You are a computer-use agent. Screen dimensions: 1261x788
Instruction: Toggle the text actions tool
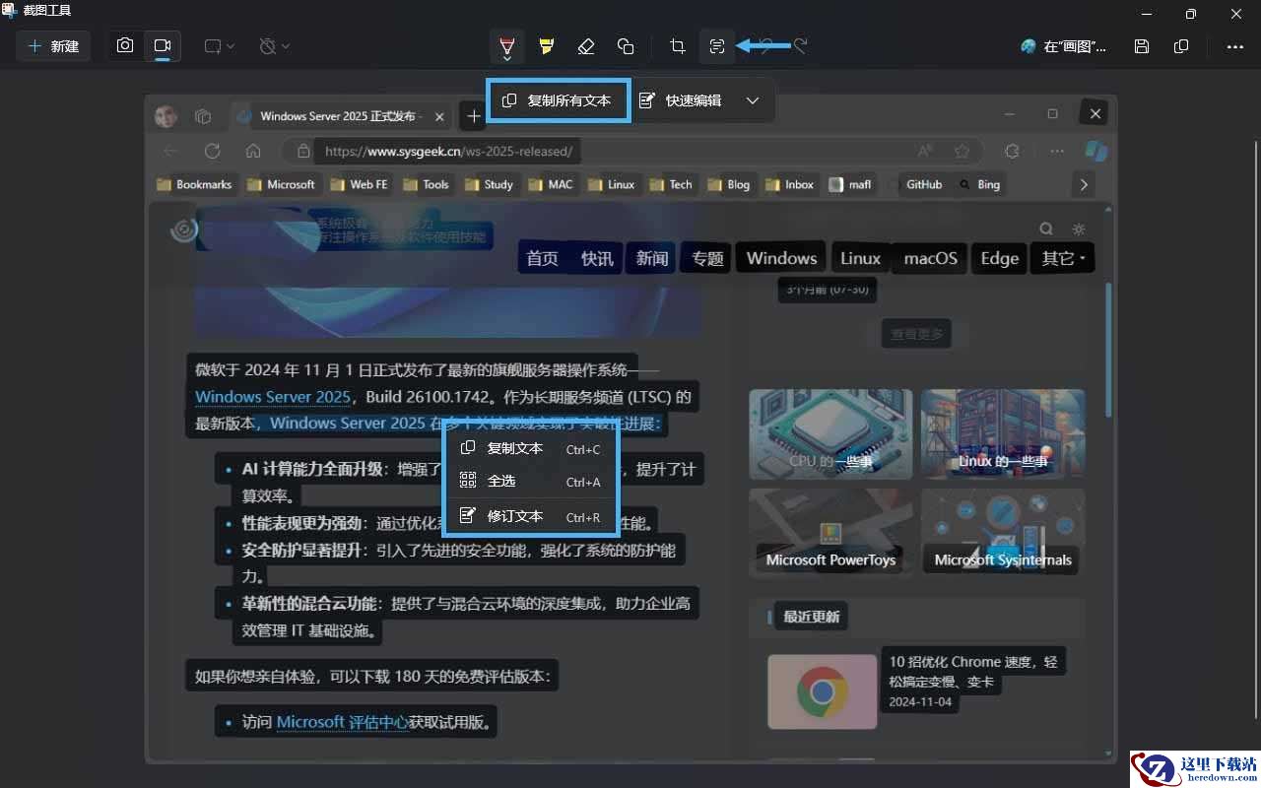[x=716, y=46]
